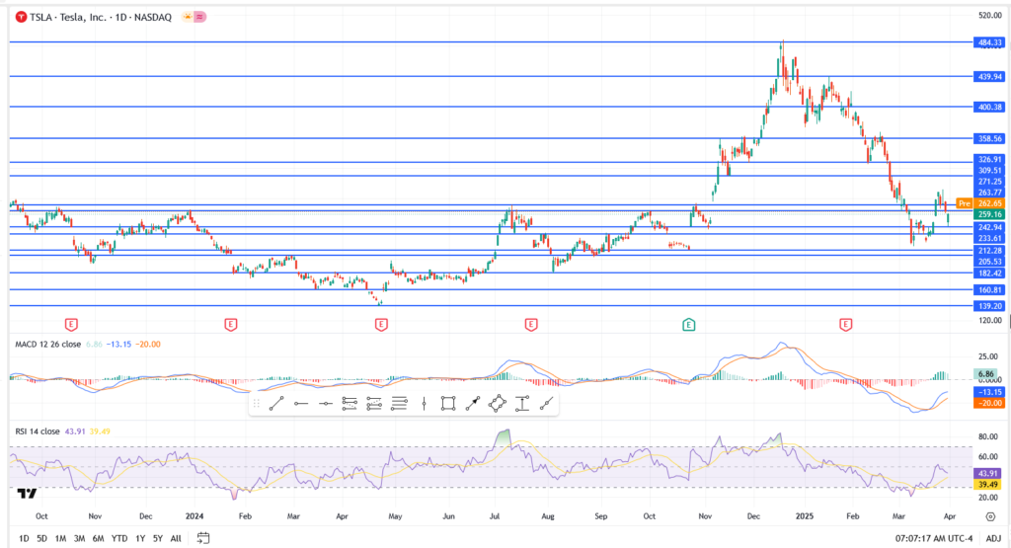Switch to the 1Y time range
Viewport: 1011px width, 548px height.
[x=140, y=538]
